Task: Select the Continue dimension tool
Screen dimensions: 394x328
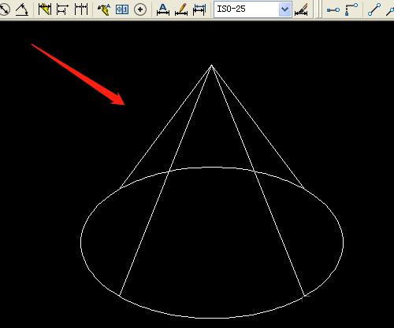Action: [81, 9]
